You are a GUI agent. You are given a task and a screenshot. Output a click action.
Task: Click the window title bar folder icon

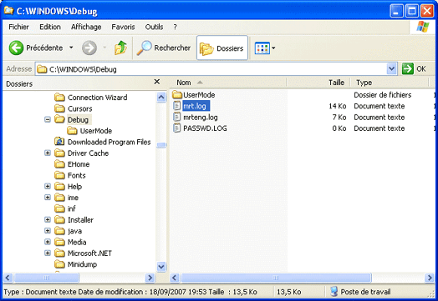click(8, 10)
